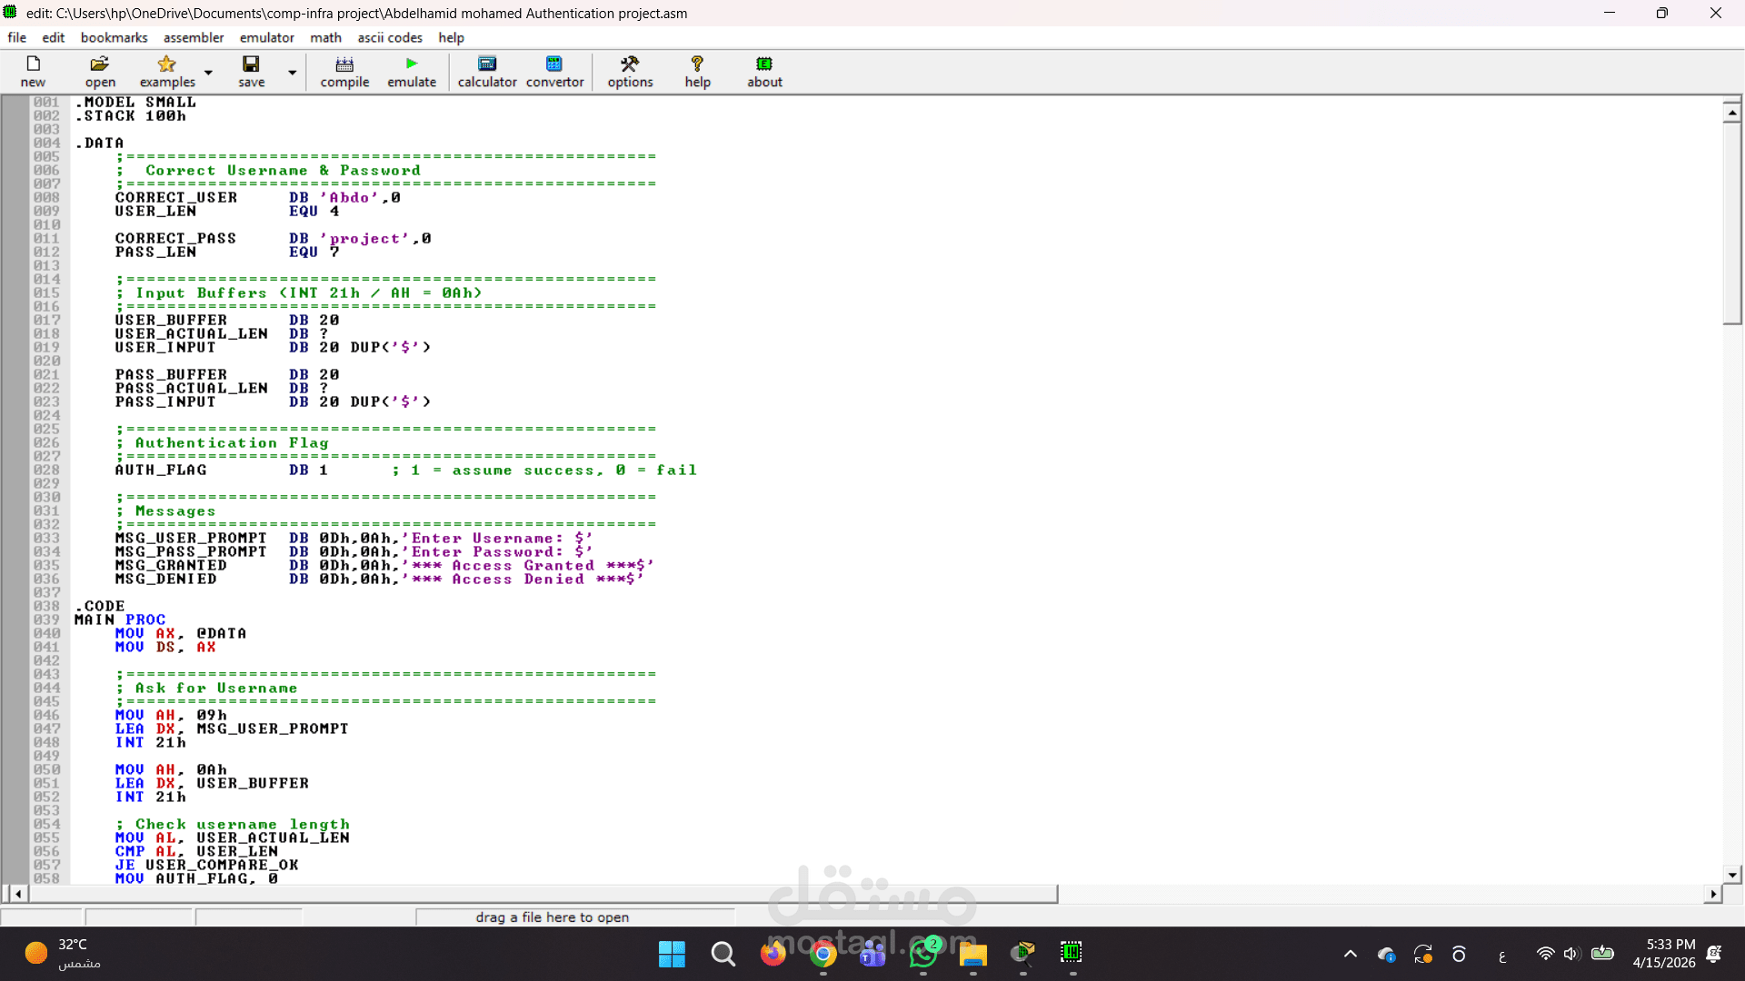
Task: Click the new file toolbar icon
Action: pyautogui.click(x=33, y=64)
